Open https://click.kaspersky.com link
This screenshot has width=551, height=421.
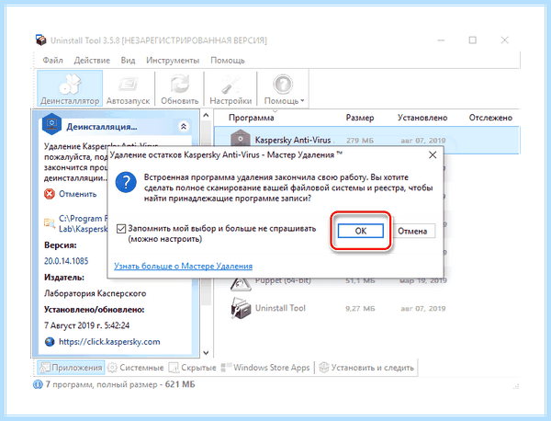click(x=109, y=342)
